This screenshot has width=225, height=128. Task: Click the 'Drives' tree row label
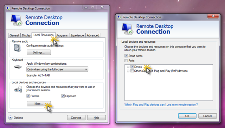click(138, 67)
